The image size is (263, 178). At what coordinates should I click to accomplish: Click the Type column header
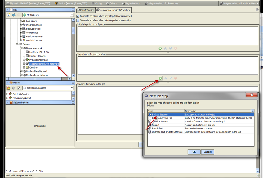[x=166, y=111]
